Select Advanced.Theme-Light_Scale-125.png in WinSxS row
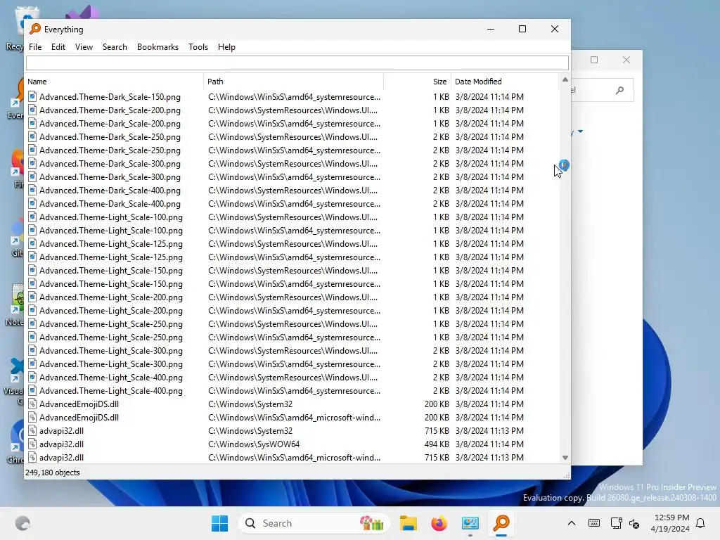Image resolution: width=720 pixels, height=540 pixels. [x=110, y=257]
